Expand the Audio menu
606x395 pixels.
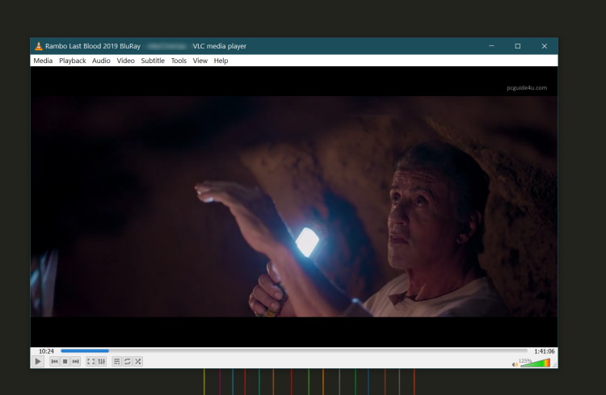(x=101, y=61)
